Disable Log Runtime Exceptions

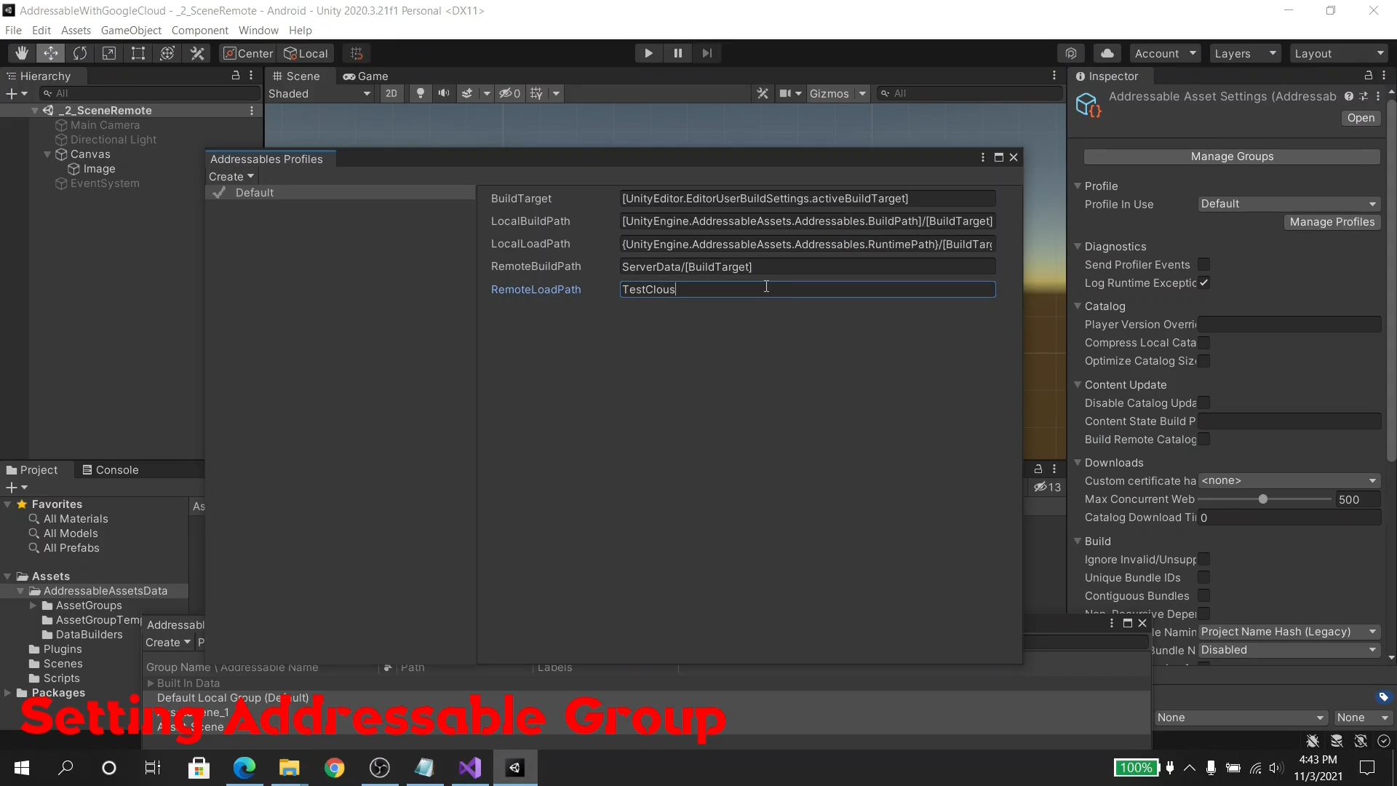click(1205, 283)
